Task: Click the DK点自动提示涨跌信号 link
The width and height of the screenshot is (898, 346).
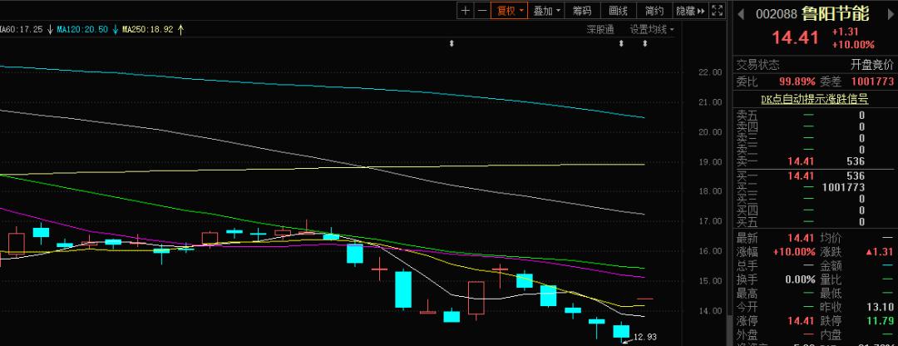Action: 814,99
